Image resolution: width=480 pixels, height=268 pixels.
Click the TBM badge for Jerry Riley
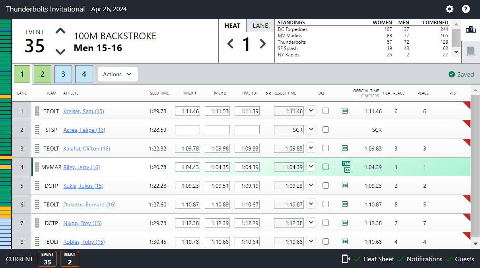click(x=346, y=164)
